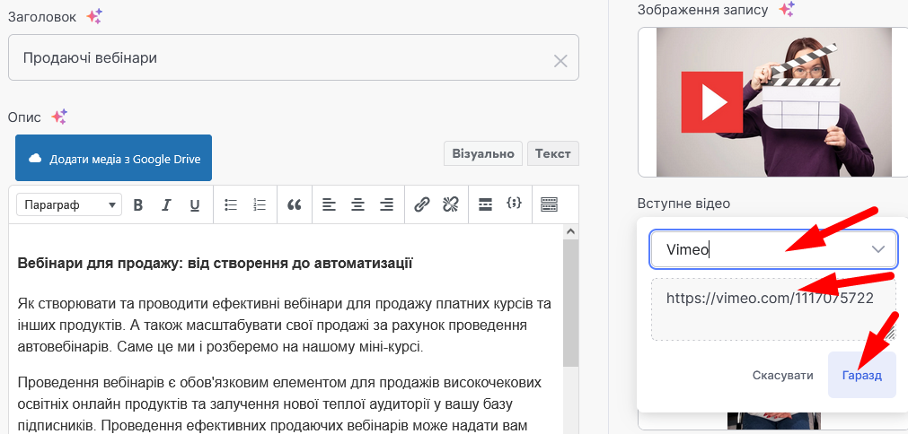Toggle bold formatting
Image resolution: width=908 pixels, height=434 pixels.
137,204
